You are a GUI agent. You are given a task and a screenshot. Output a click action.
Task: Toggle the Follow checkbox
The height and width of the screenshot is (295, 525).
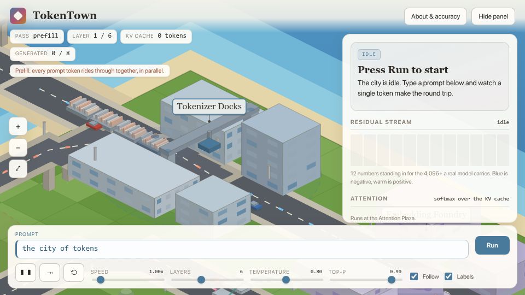[414, 276]
